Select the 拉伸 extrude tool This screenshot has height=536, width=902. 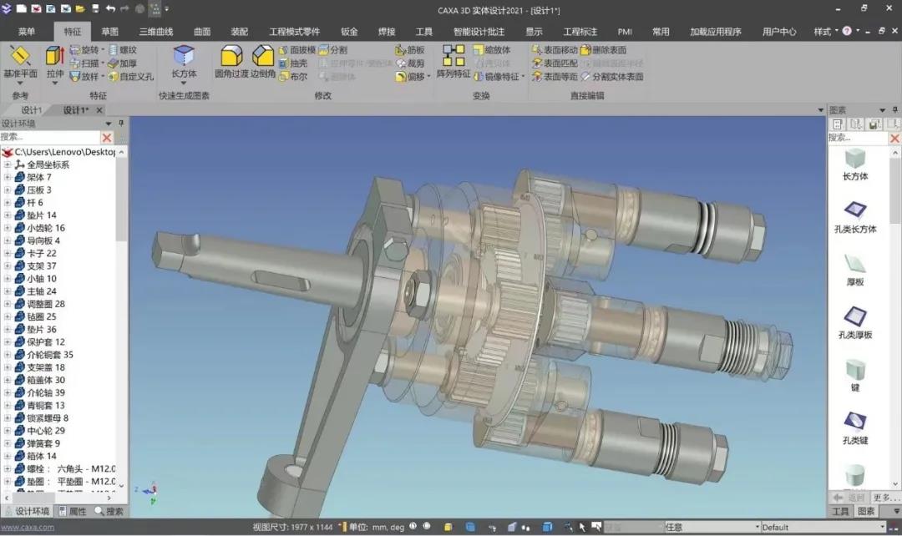55,56
